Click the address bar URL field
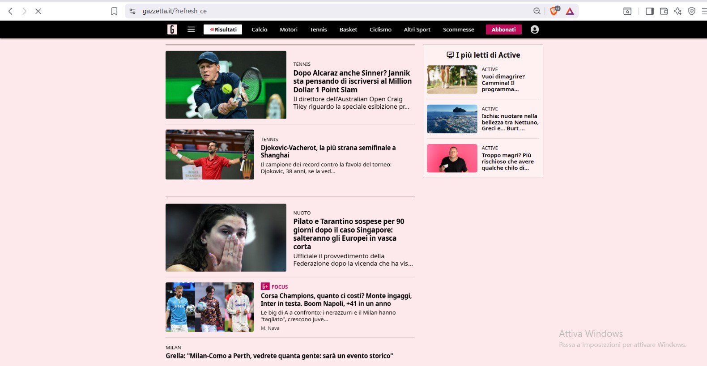Screen dimensions: 707x366 click(x=313, y=11)
